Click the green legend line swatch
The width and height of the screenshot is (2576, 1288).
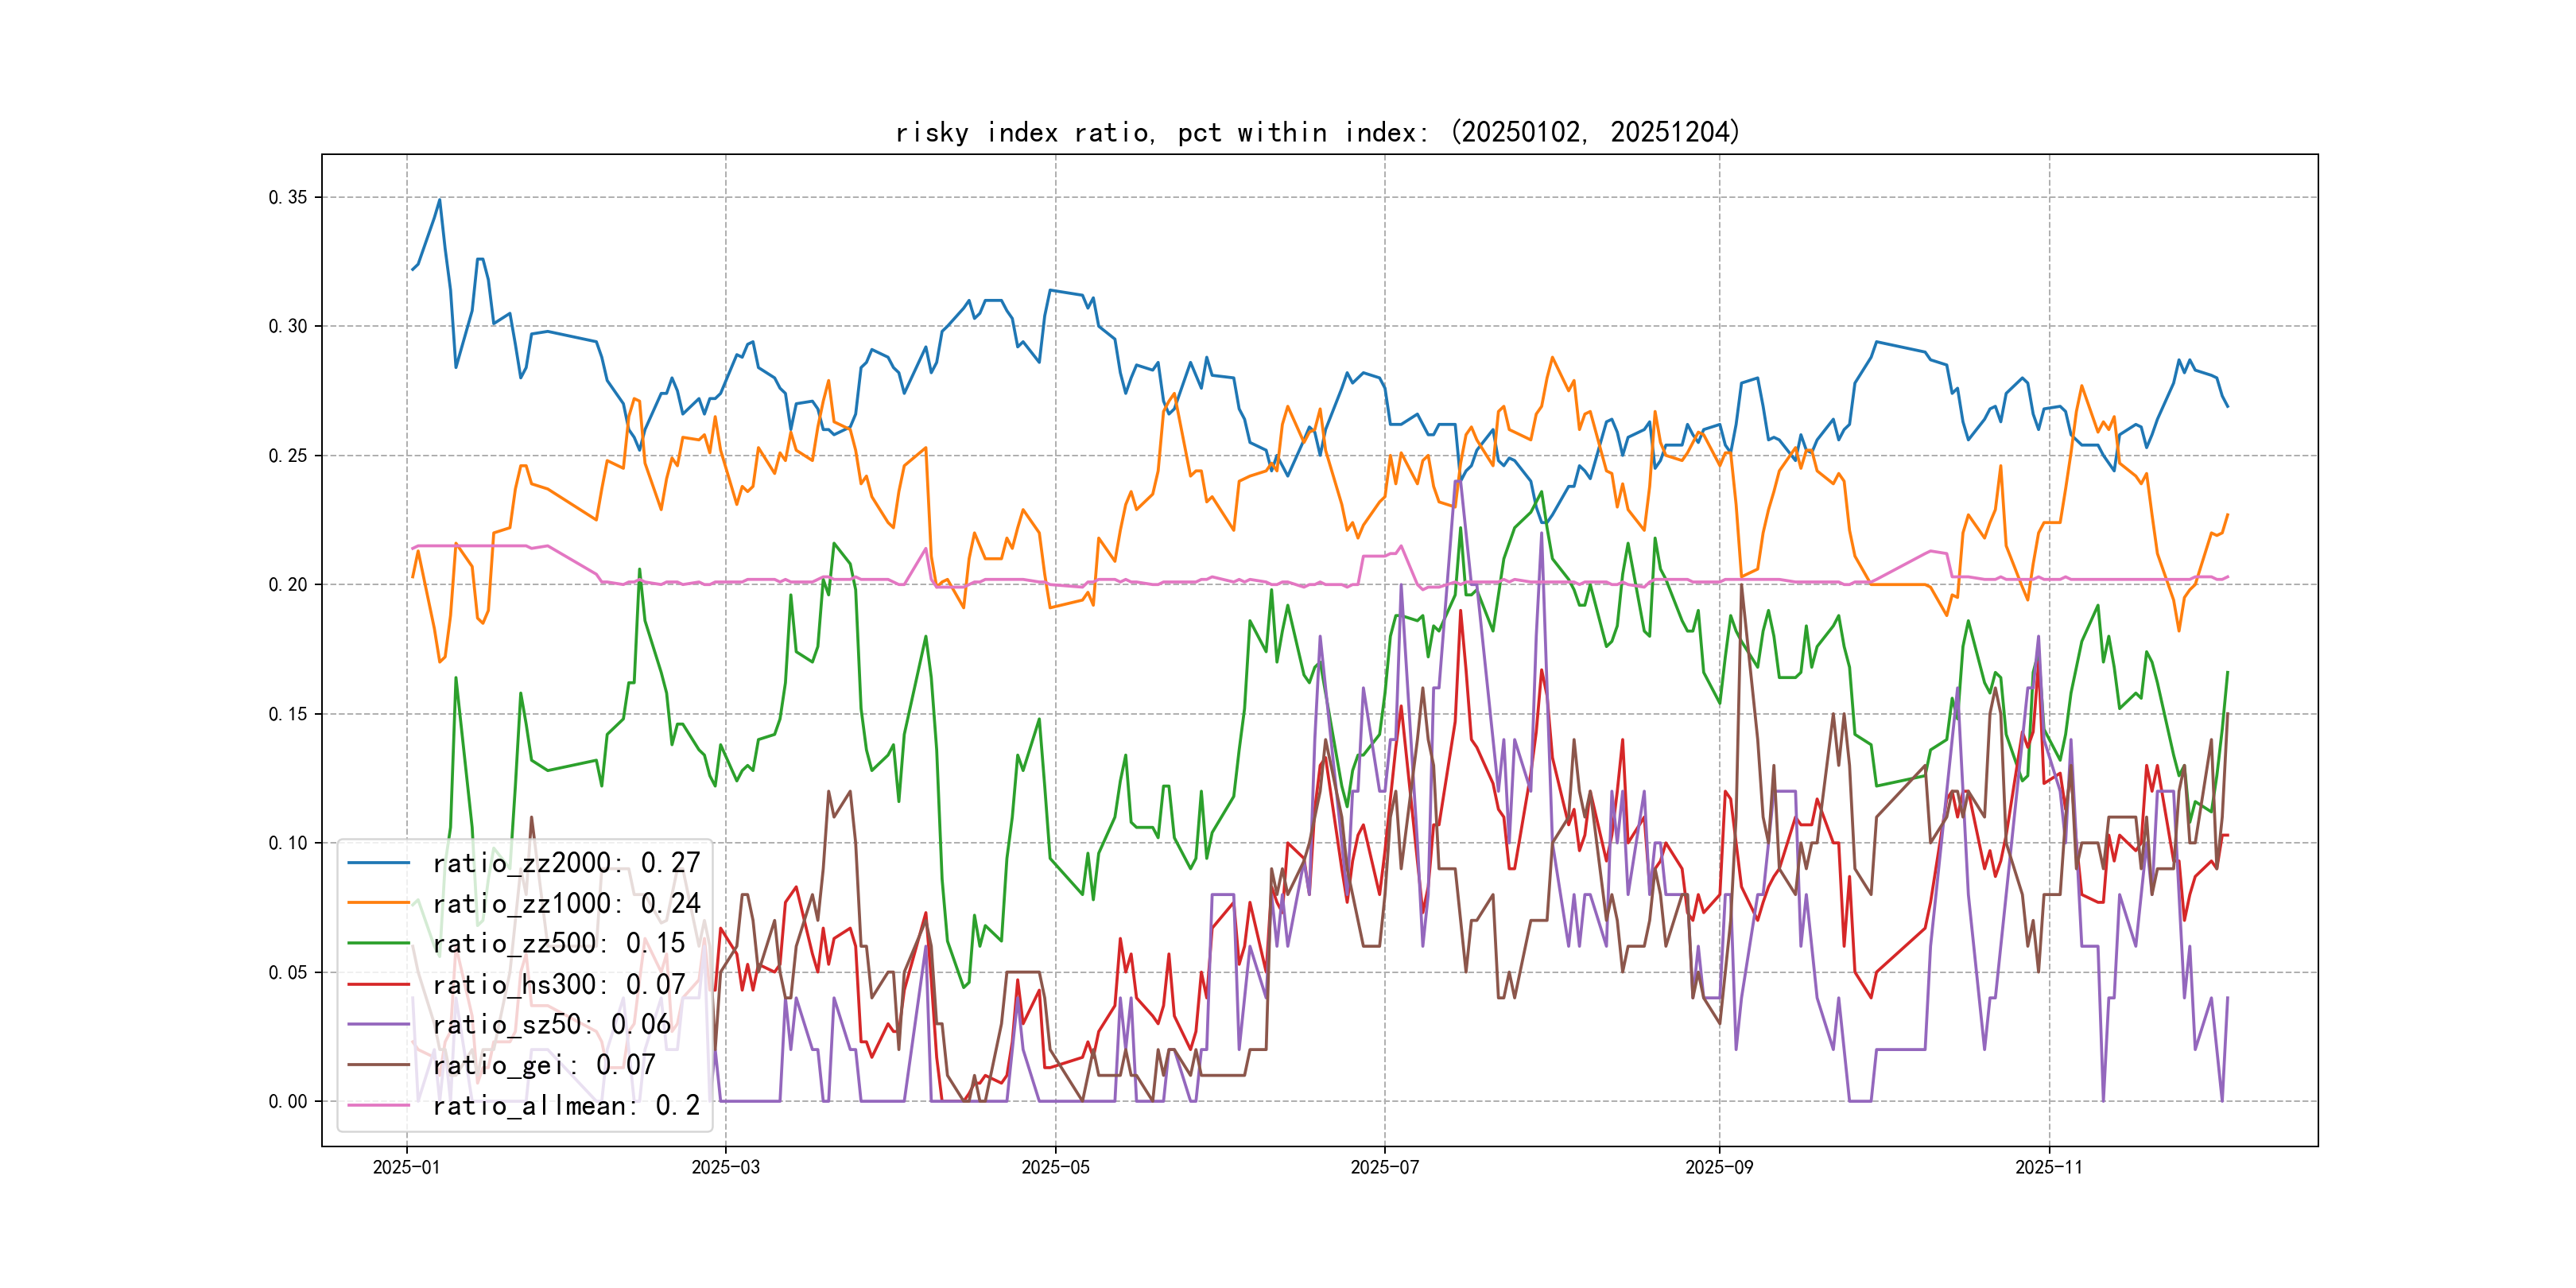[x=379, y=943]
